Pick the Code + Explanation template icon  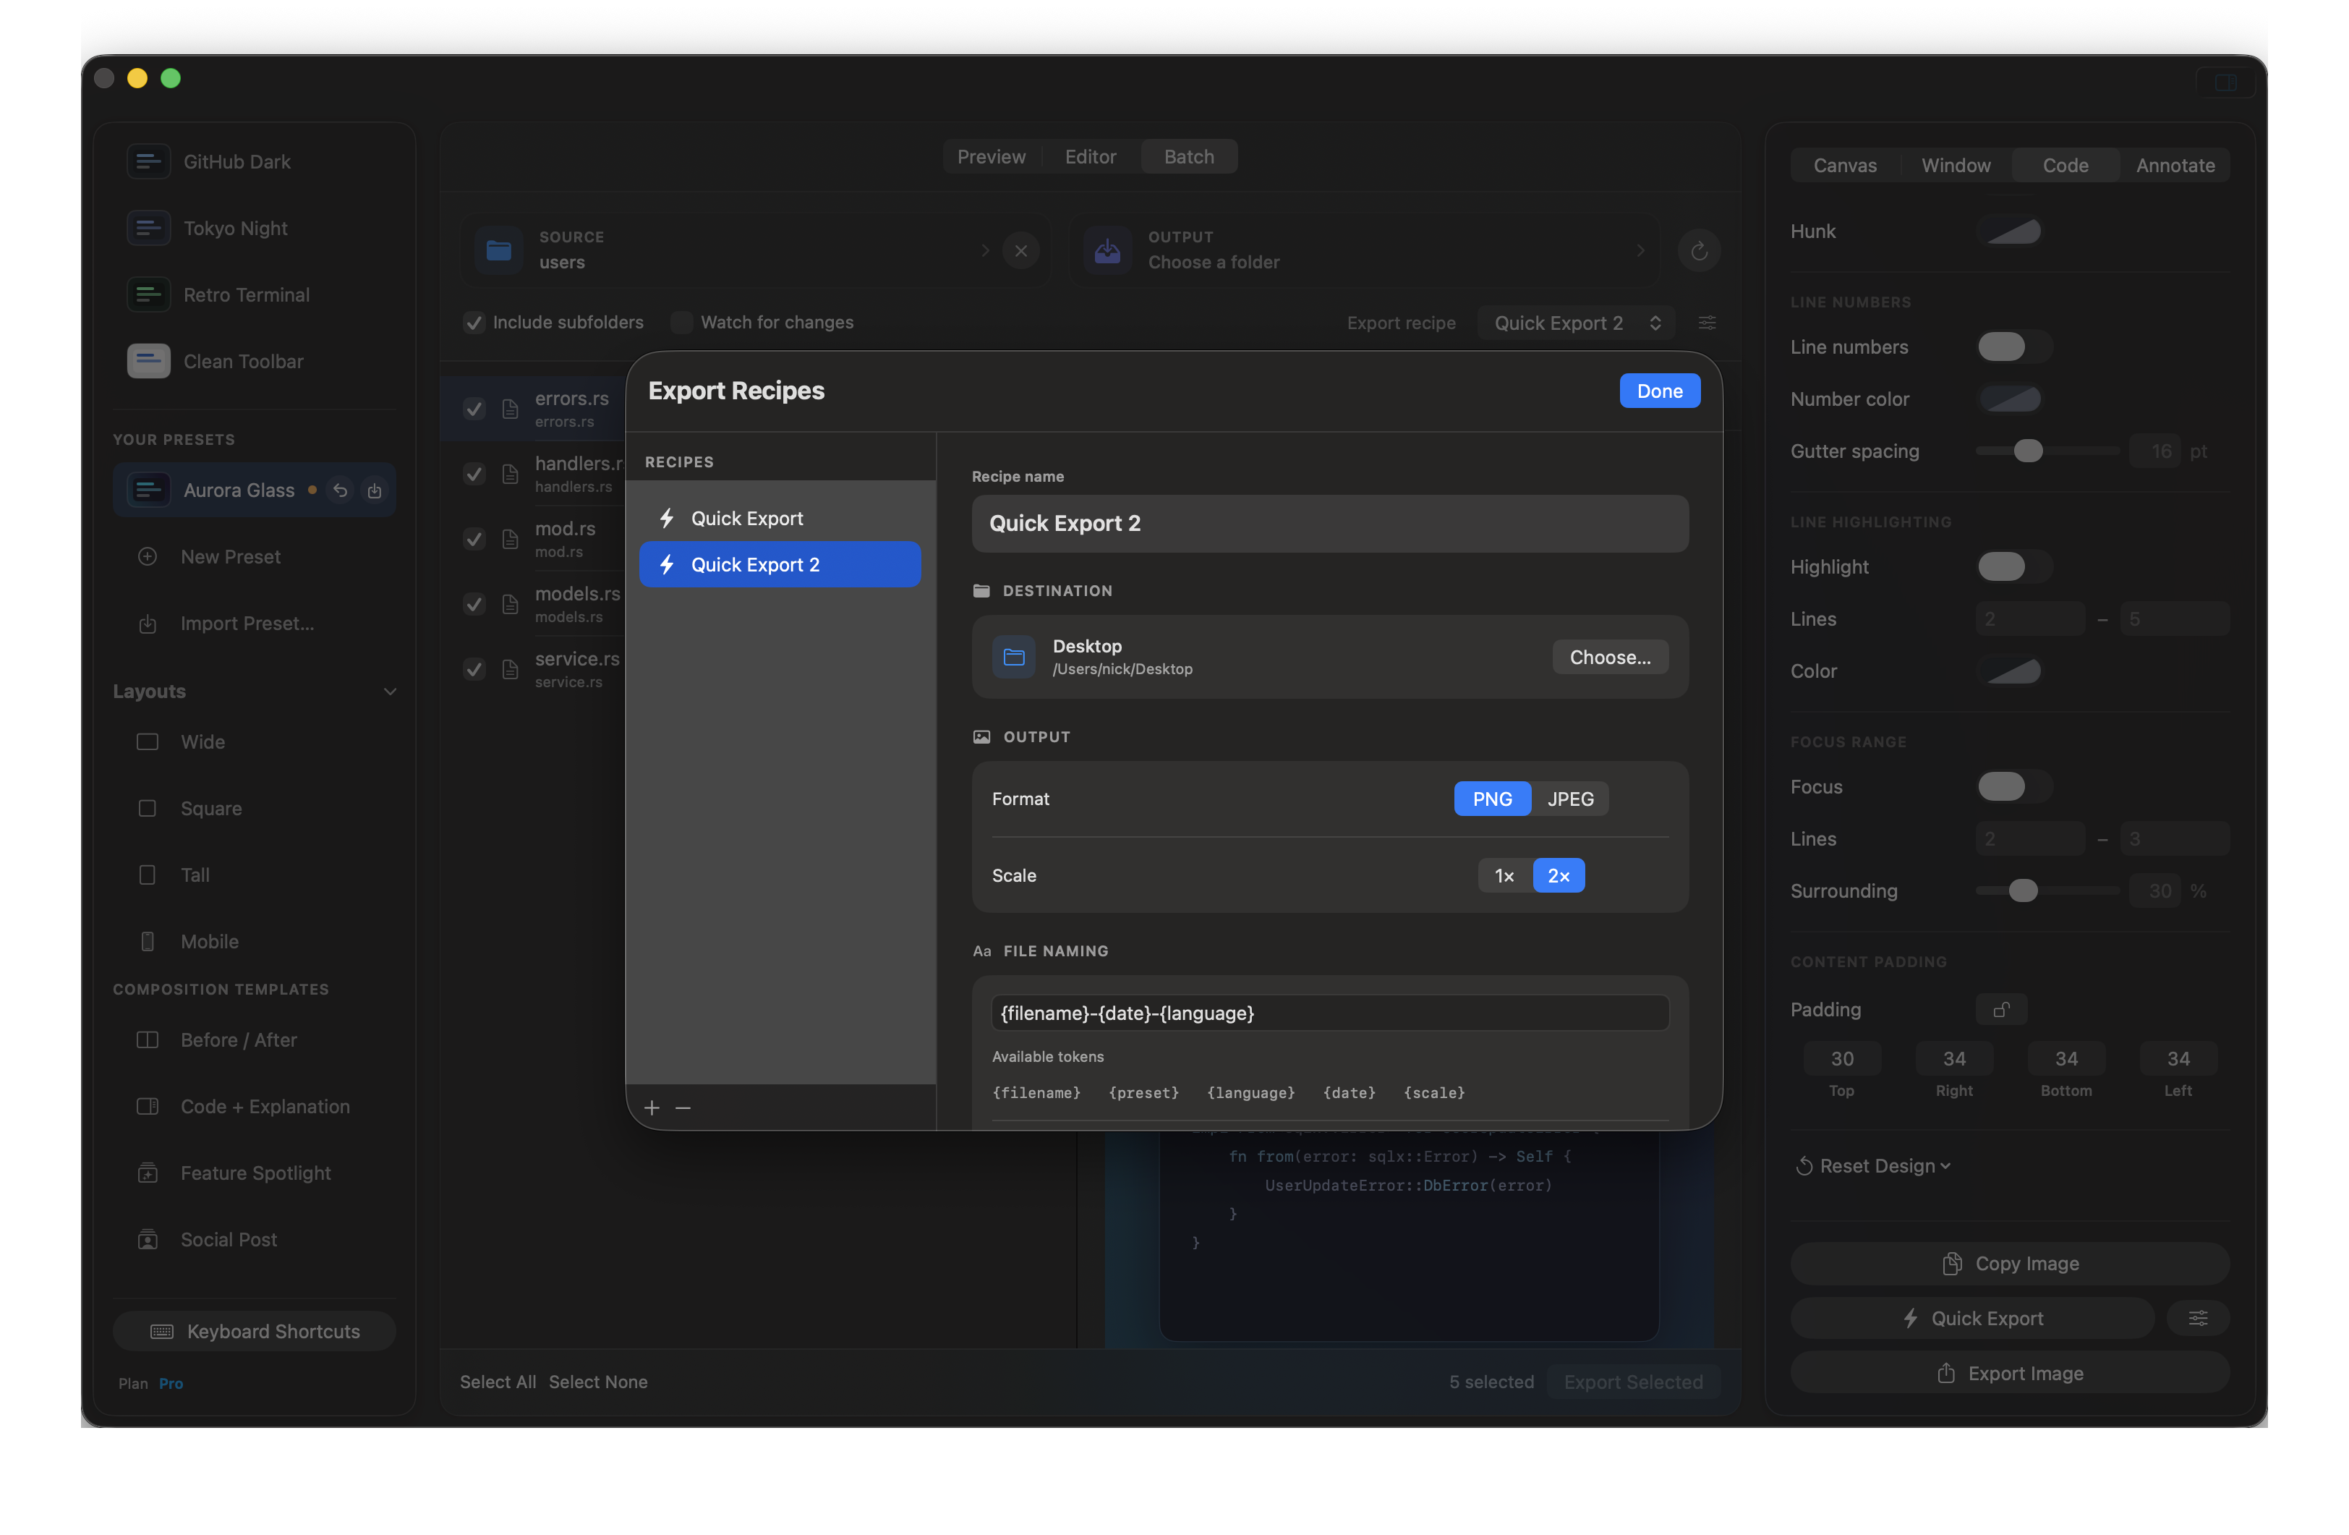[147, 1107]
